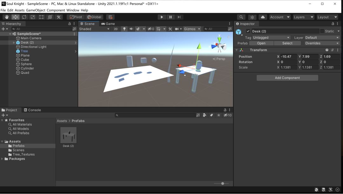Image resolution: width=343 pixels, height=194 pixels.
Task: Open the Layers dropdown
Action: coord(304,17)
